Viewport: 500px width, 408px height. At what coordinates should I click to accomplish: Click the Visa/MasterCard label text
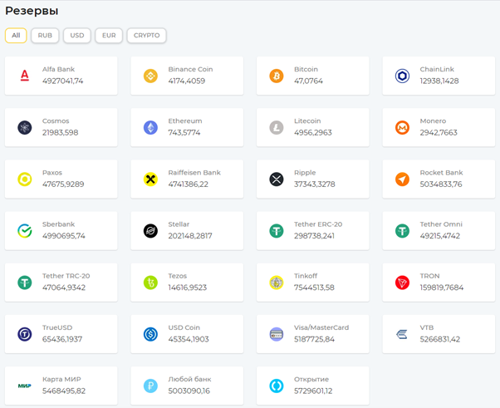(x=321, y=327)
